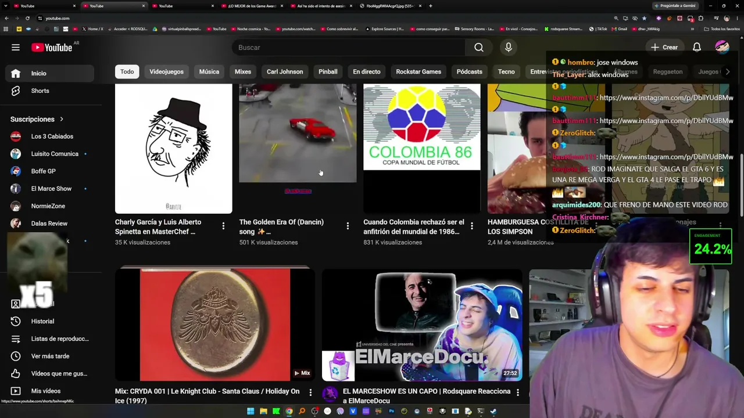This screenshot has height=418, width=744.
Task: Open El Marce Show channel
Action: [x=50, y=189]
